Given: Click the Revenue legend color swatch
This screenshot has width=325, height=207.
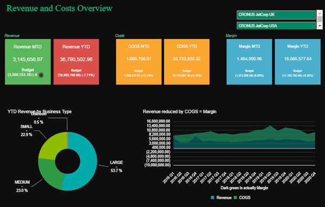Looking at the screenshot, I should (212, 198).
